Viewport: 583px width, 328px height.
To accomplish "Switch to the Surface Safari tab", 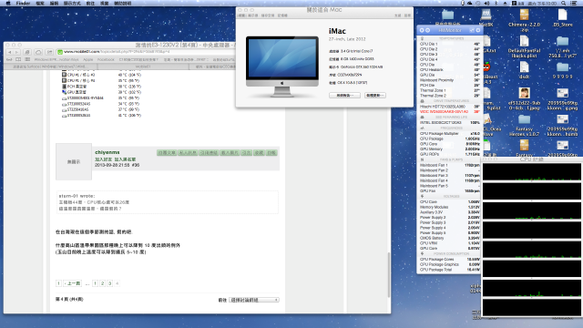I will pyautogui.click(x=50, y=67).
